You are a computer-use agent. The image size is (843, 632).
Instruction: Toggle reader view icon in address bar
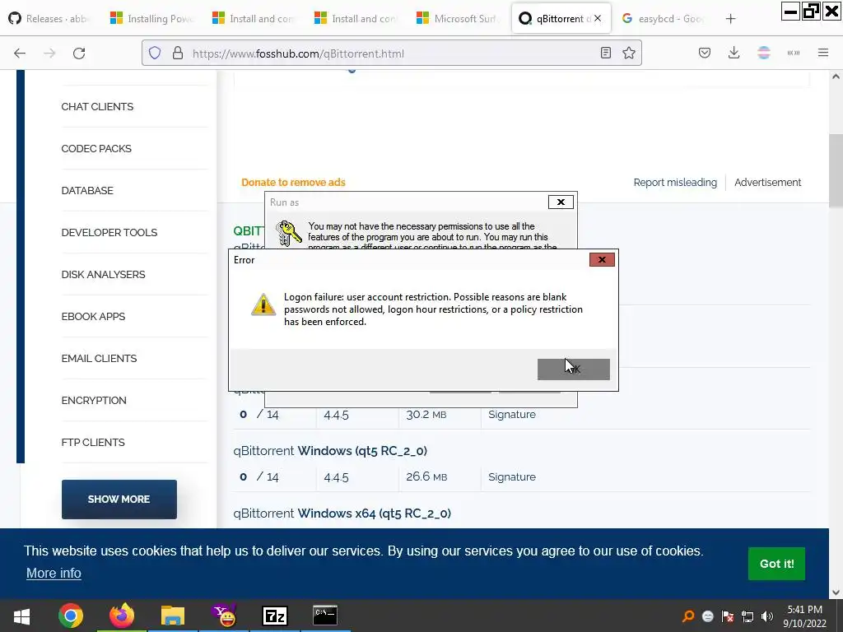[x=605, y=53]
